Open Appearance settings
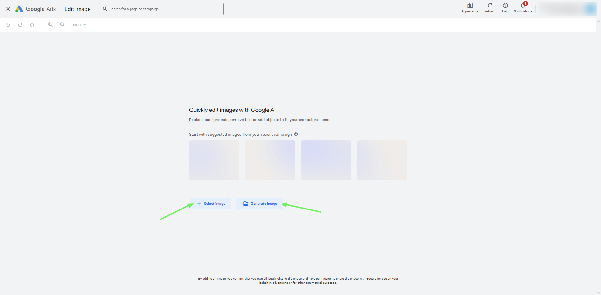Image resolution: width=601 pixels, height=295 pixels. click(x=470, y=7)
